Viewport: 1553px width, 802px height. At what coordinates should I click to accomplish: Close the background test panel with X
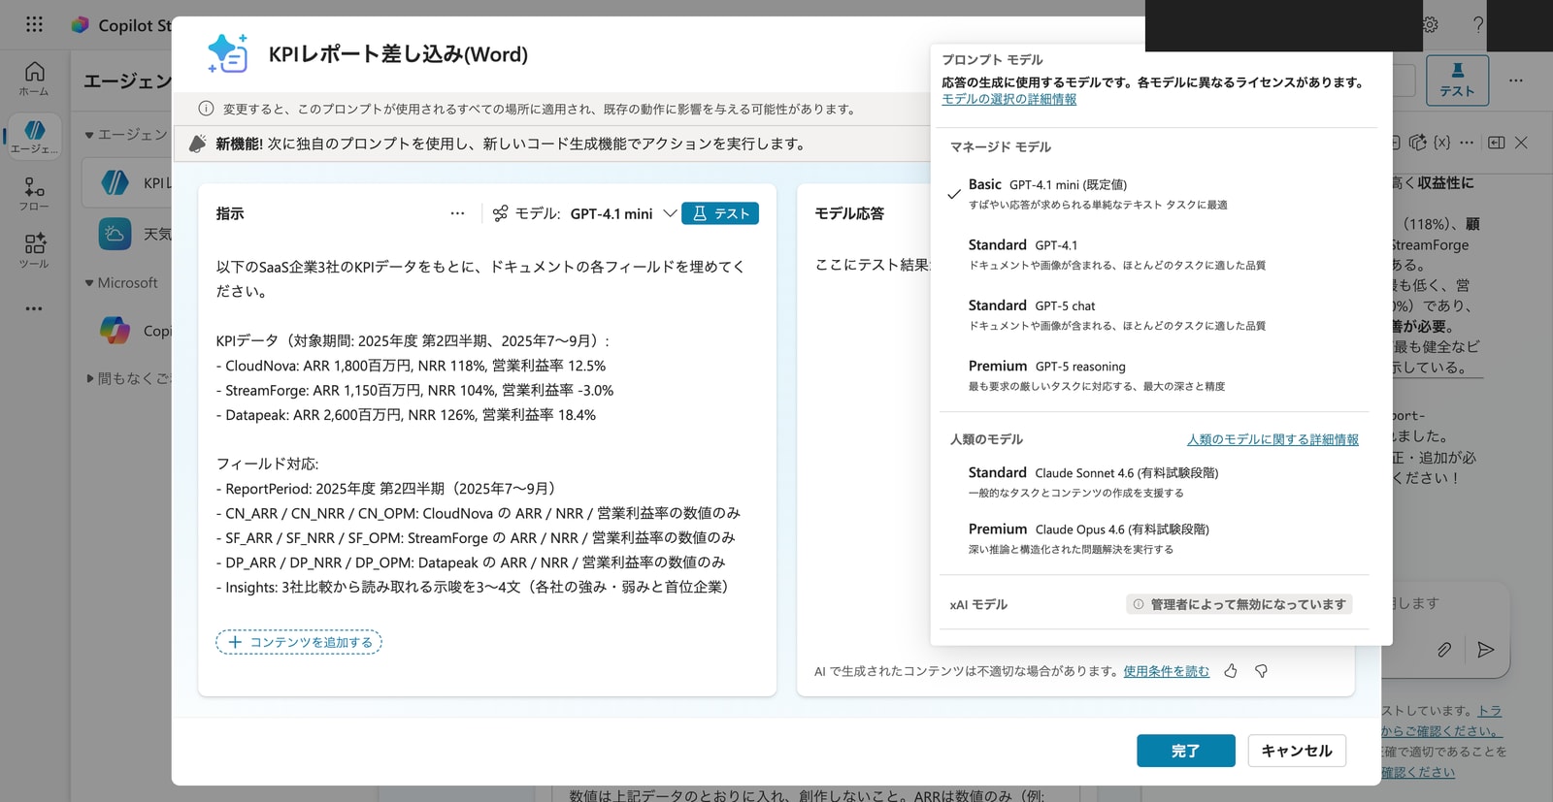tap(1521, 143)
